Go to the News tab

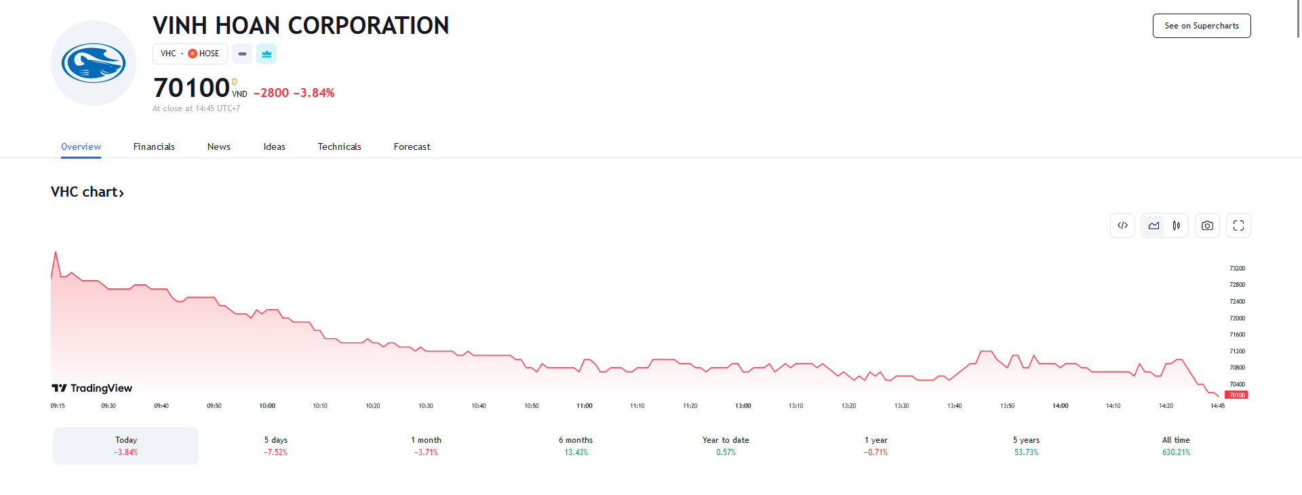pyautogui.click(x=219, y=146)
